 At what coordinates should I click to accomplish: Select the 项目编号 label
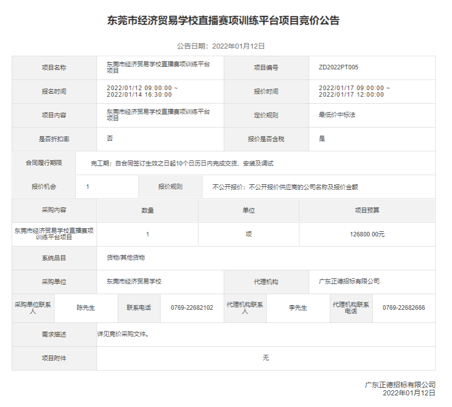pyautogui.click(x=266, y=67)
